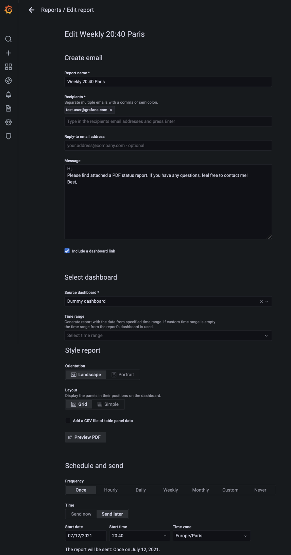Select Portrait orientation

[x=123, y=375]
